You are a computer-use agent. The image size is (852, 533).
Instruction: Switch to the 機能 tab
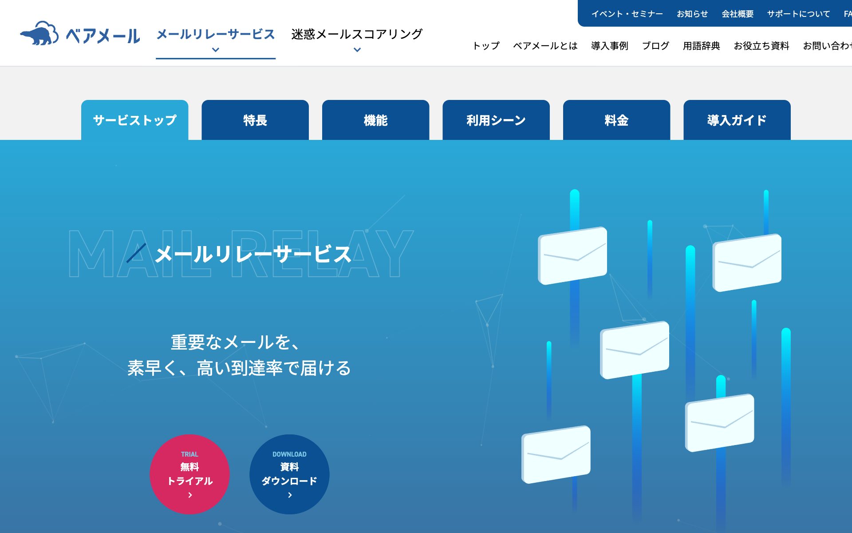pyautogui.click(x=375, y=120)
